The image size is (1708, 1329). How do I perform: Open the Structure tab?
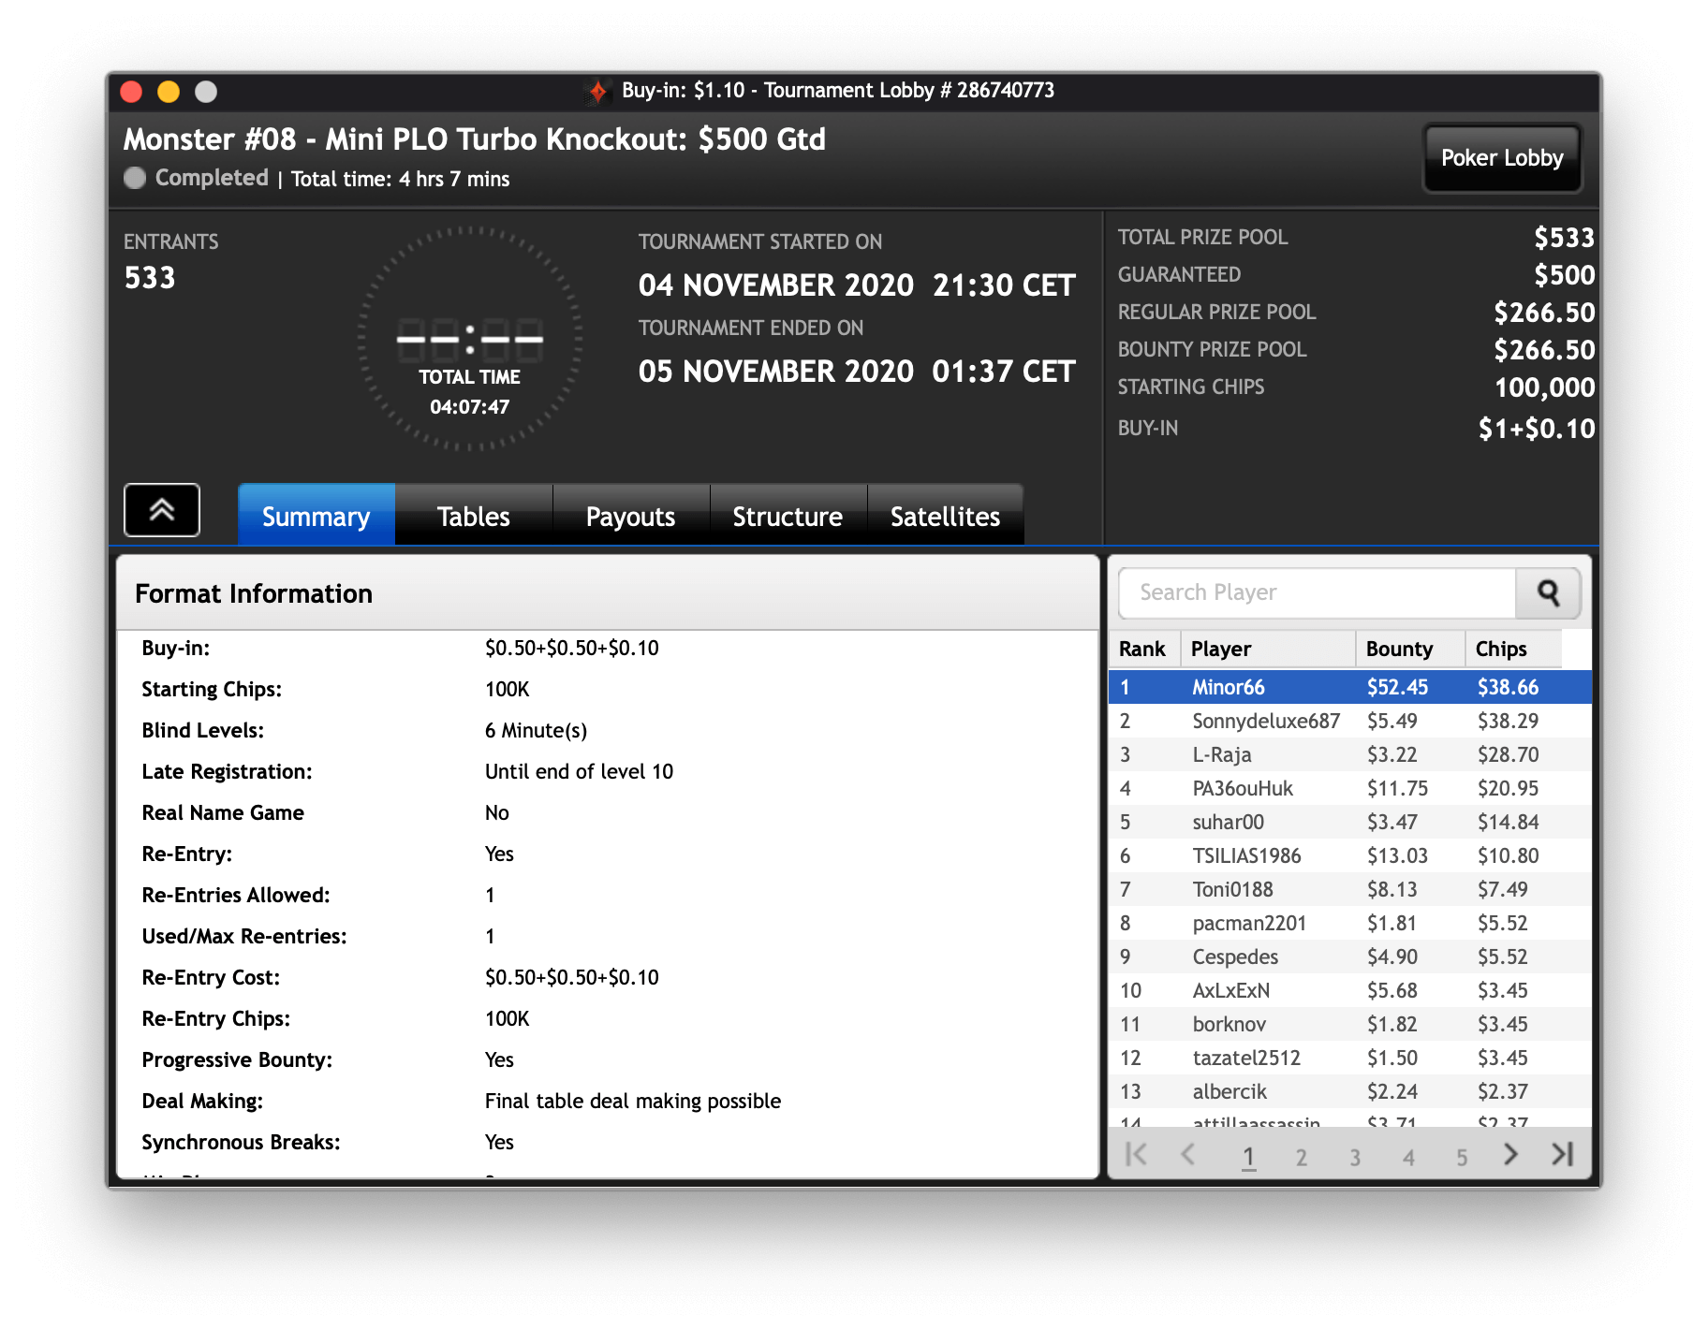(788, 517)
